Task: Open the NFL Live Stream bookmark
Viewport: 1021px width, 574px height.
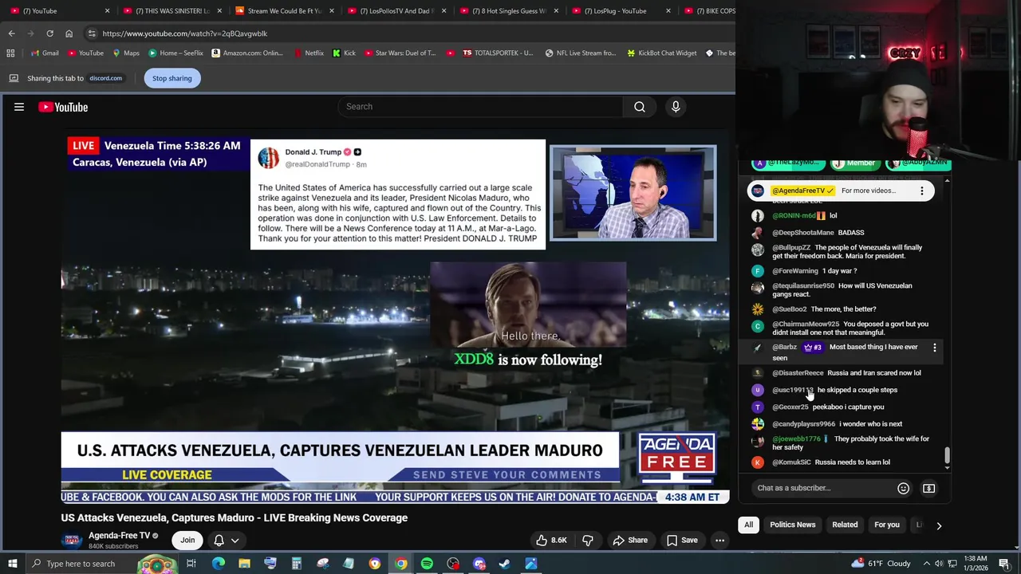Action: pos(580,53)
